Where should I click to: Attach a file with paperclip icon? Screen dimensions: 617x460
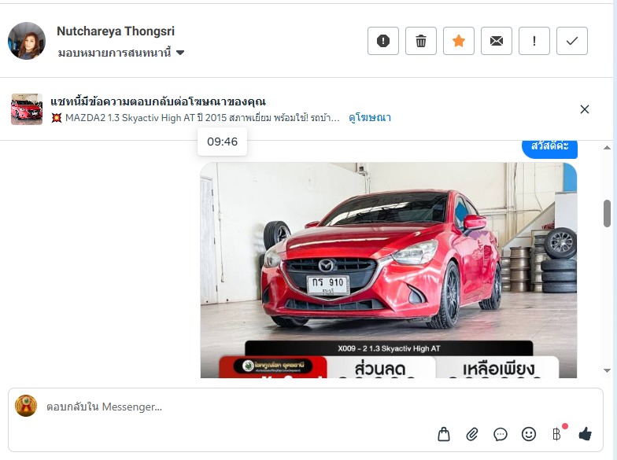[472, 434]
